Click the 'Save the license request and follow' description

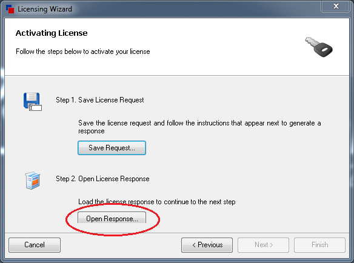click(199, 127)
